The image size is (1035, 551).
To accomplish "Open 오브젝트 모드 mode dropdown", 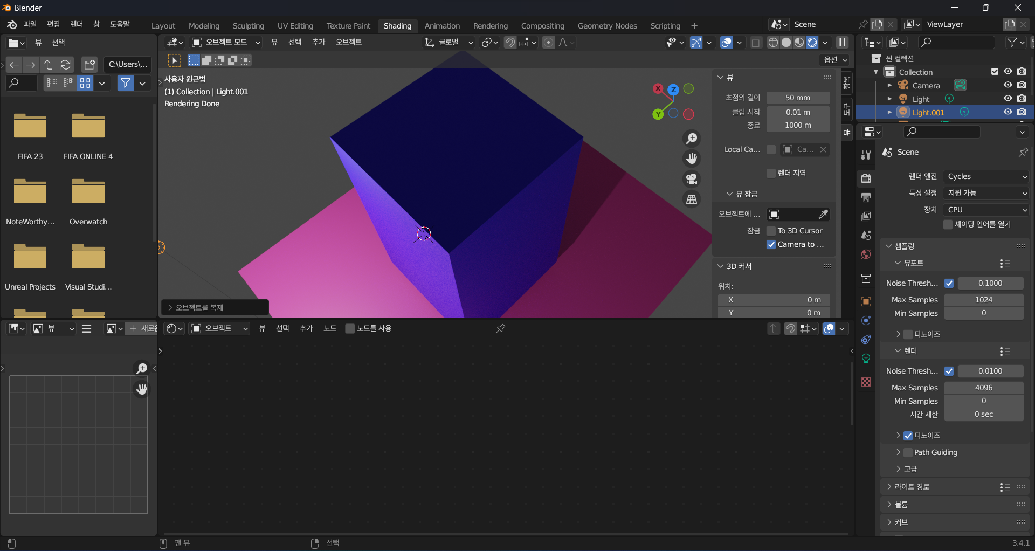I will click(x=226, y=42).
